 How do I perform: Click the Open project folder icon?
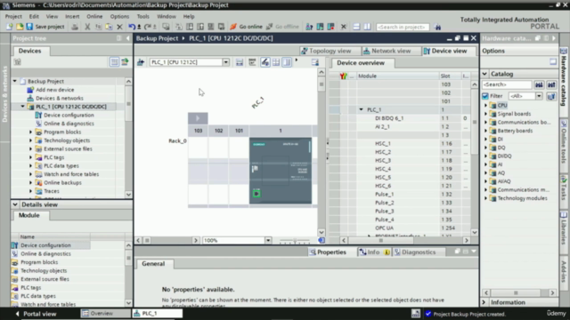click(20, 27)
